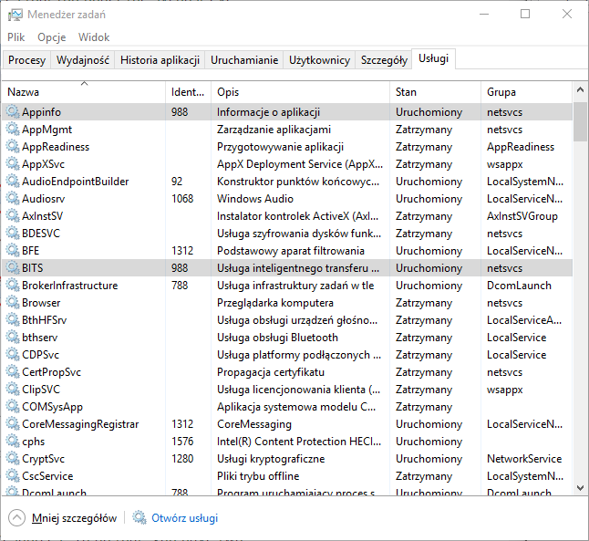Select the BrokerInfrastructure service row
The width and height of the screenshot is (589, 541).
pos(69,286)
